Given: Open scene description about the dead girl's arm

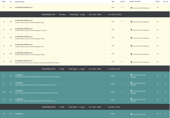Looking at the screenshot, I should [30, 47].
